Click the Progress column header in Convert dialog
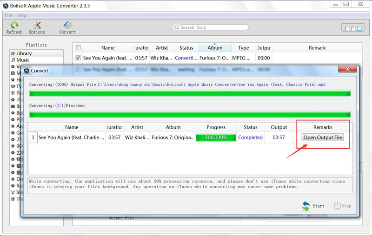 tap(216, 127)
